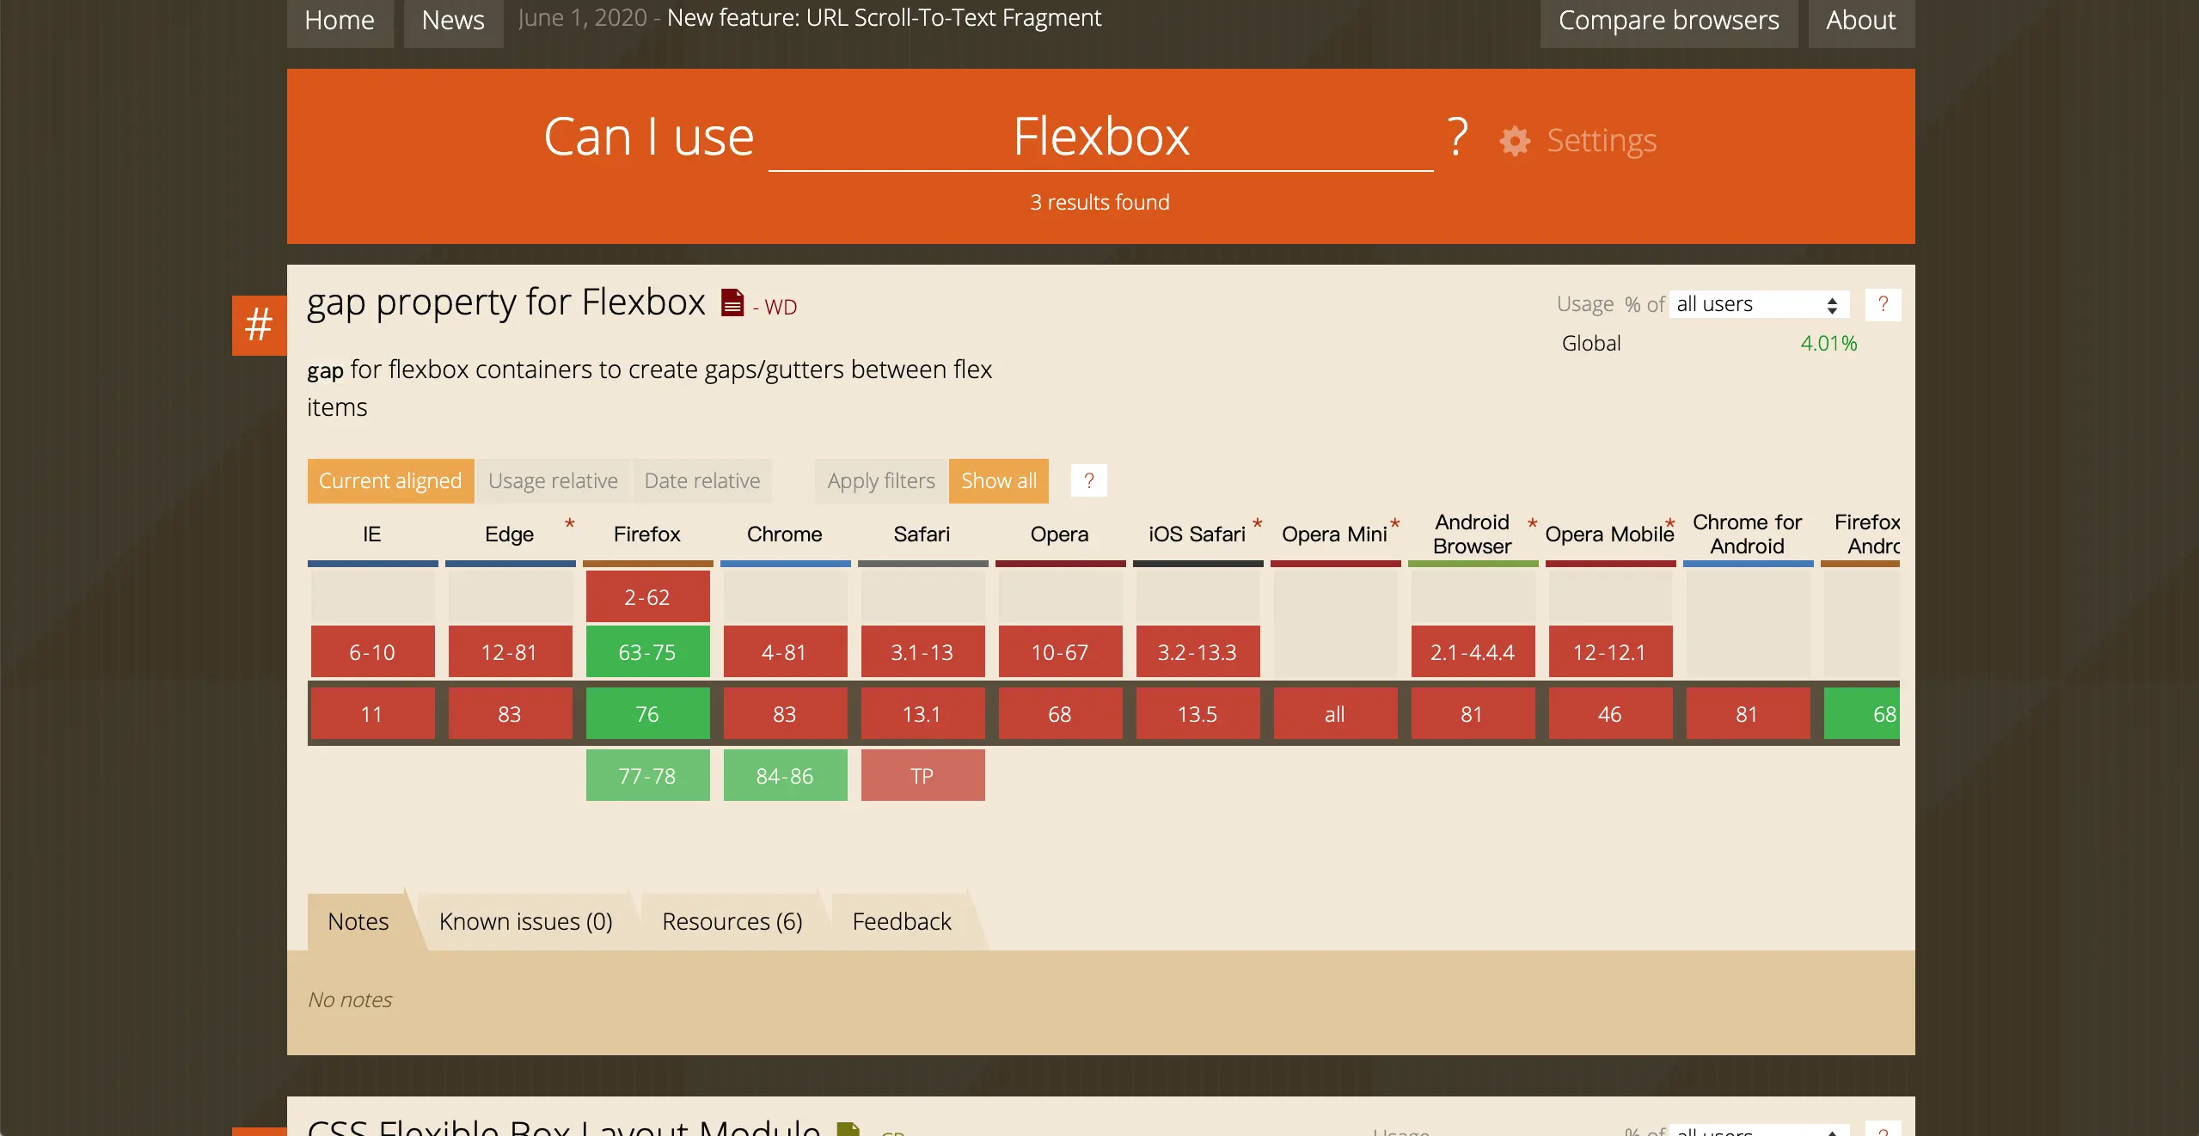Viewport: 2199px width, 1136px height.
Task: Open the Compare browsers page
Action: [x=1669, y=21]
